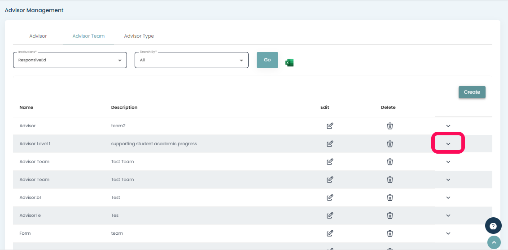Delete the Advisor Level 1 team
This screenshot has width=508, height=250.
(390, 144)
